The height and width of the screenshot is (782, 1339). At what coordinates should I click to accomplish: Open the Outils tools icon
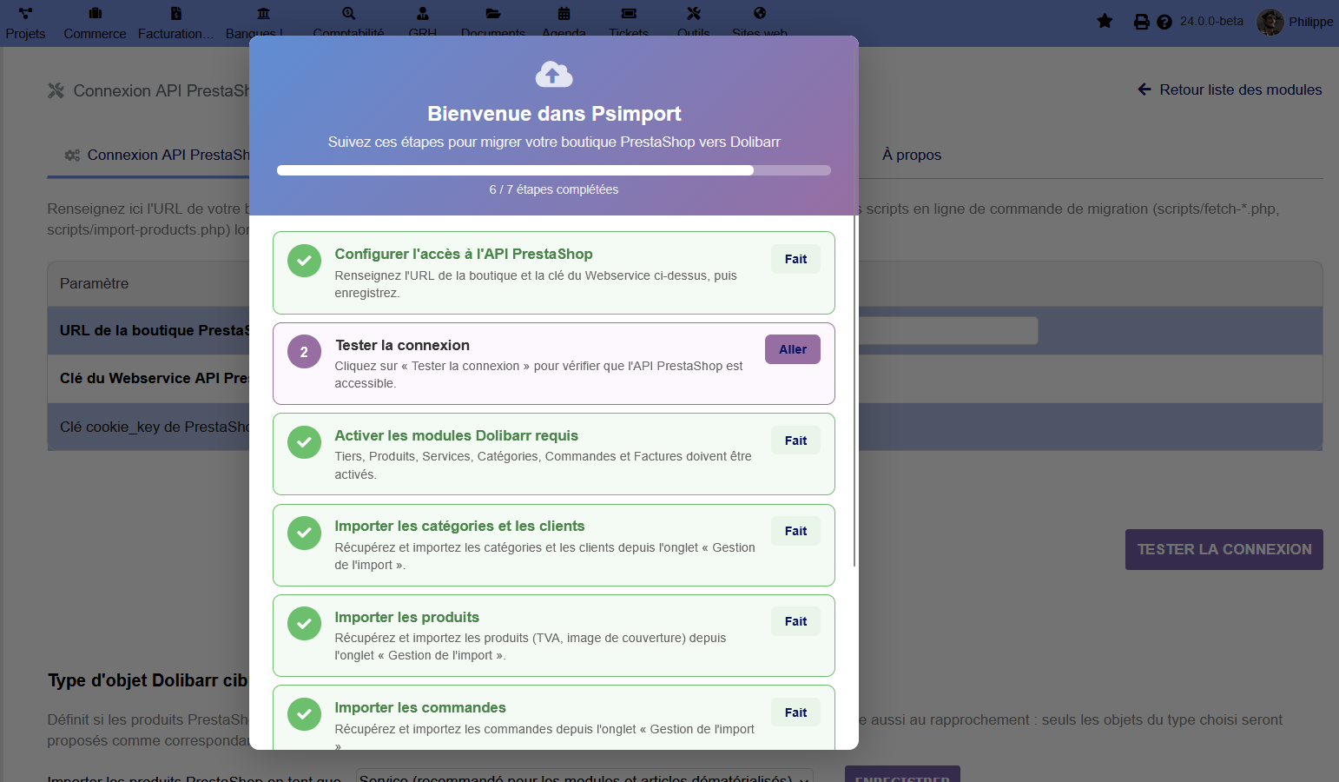tap(694, 13)
